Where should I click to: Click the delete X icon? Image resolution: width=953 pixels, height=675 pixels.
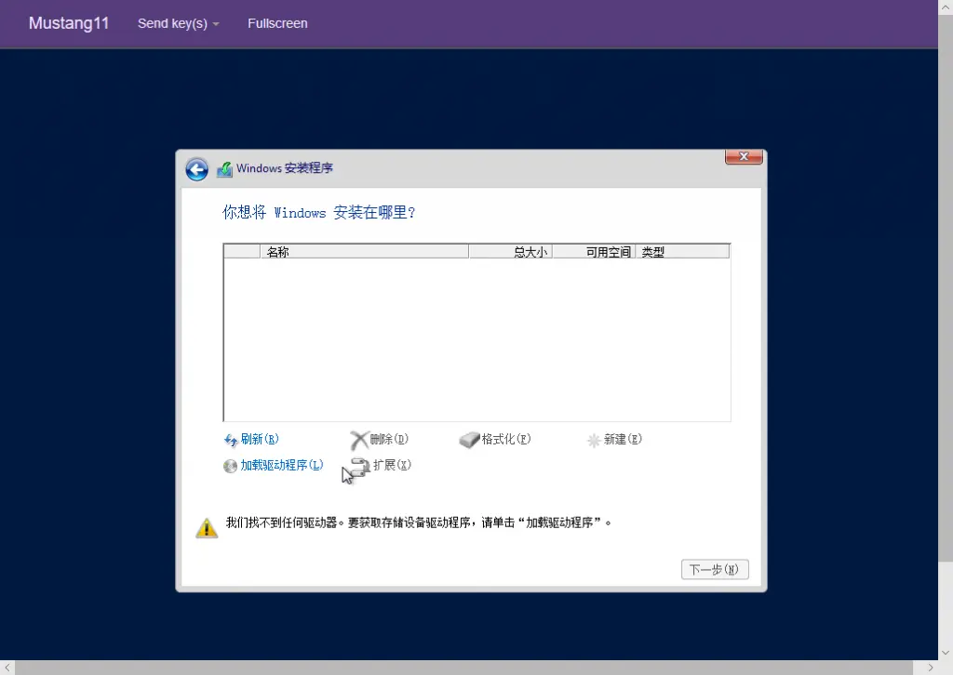(359, 440)
